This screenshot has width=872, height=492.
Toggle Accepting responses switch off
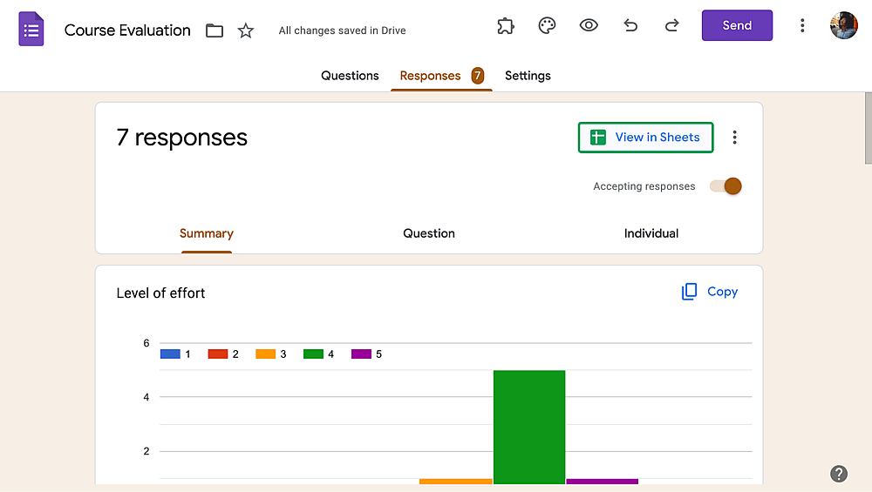coord(726,186)
